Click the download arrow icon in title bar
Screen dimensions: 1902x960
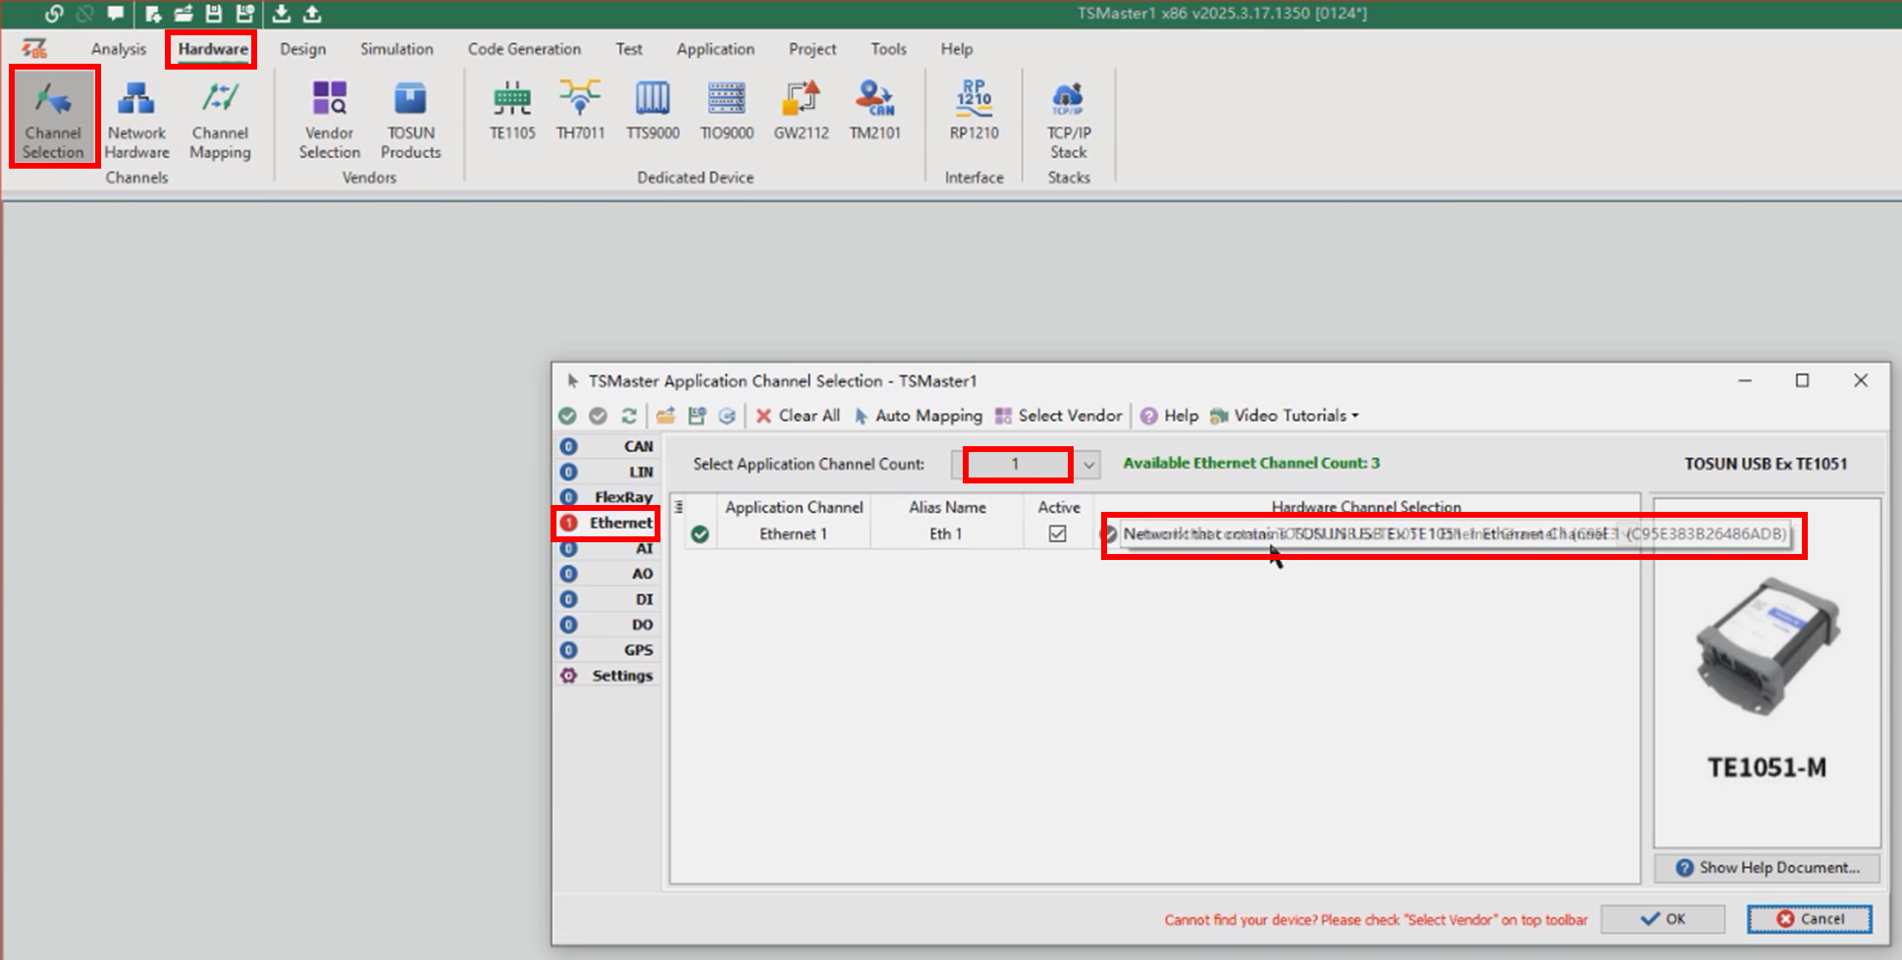click(x=282, y=14)
